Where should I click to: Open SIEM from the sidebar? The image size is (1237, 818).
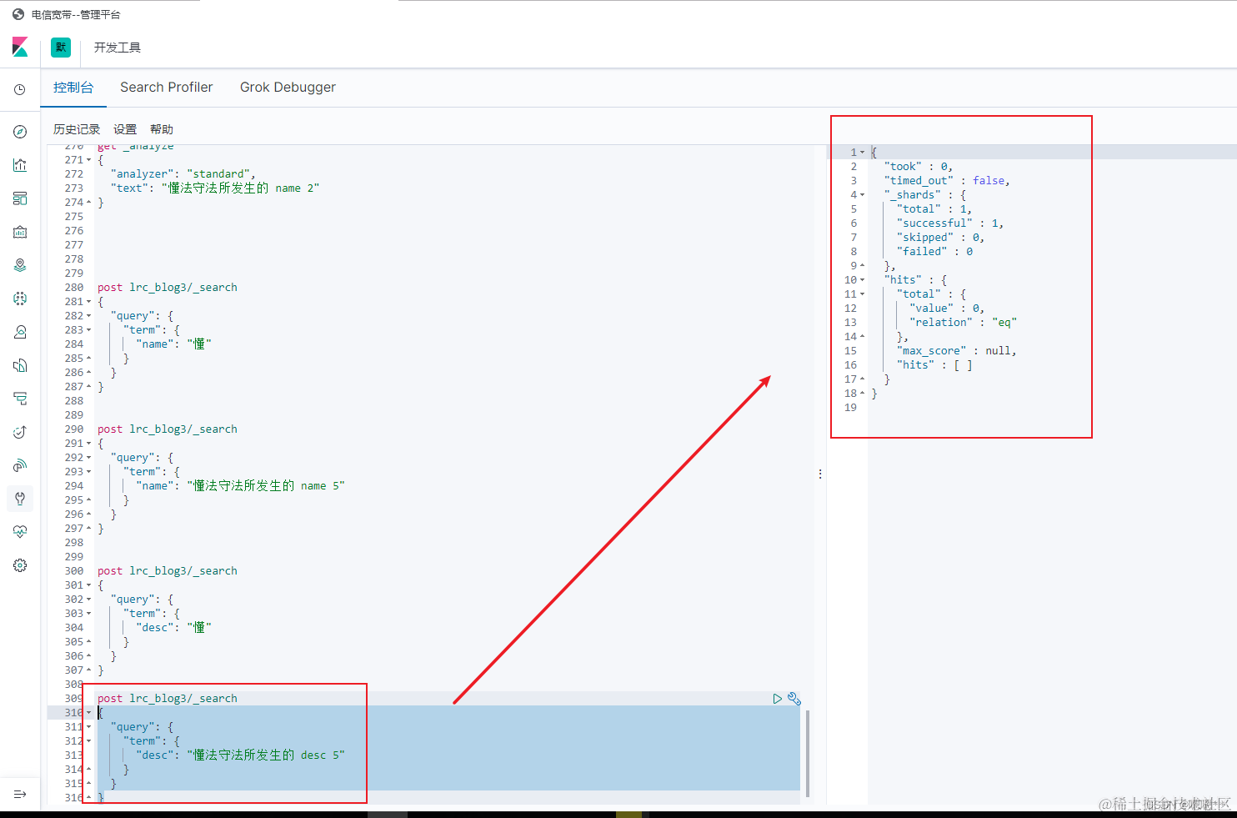coord(20,465)
